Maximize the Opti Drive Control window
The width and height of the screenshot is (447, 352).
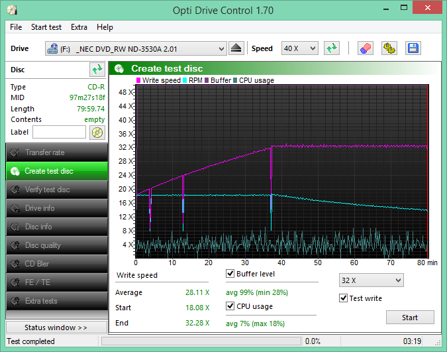(x=404, y=8)
